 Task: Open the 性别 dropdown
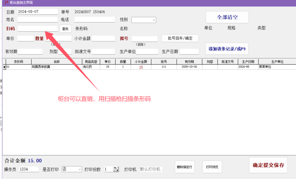pos(144,20)
